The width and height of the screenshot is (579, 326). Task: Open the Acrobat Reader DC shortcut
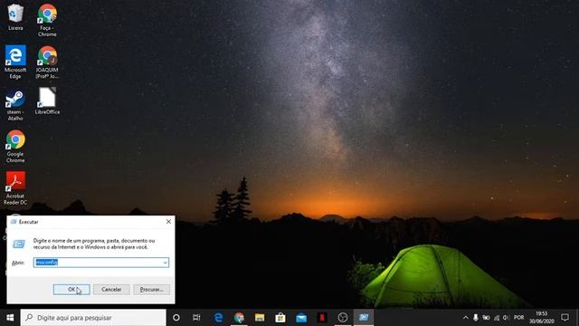15,188
